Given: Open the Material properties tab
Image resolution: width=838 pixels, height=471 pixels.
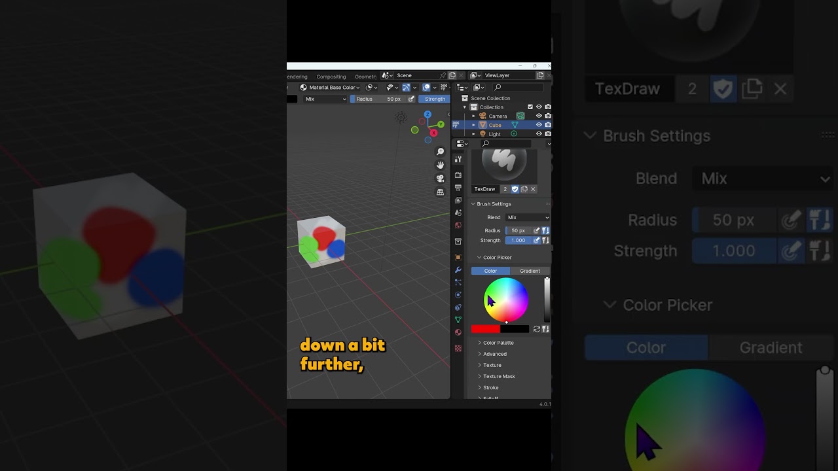Looking at the screenshot, I should tap(458, 332).
